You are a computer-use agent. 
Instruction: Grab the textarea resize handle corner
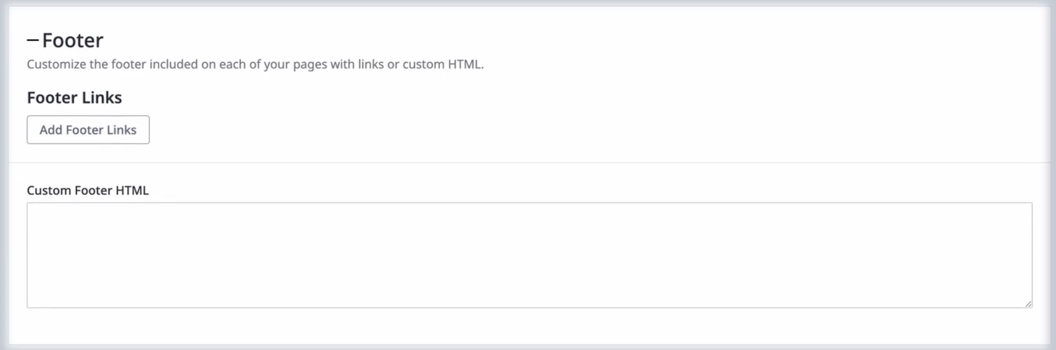[x=1028, y=304]
